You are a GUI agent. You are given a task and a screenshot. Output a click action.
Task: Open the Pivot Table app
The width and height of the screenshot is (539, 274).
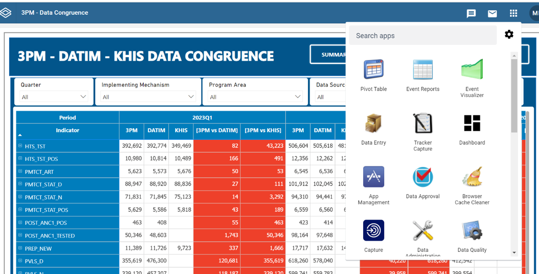373,75
